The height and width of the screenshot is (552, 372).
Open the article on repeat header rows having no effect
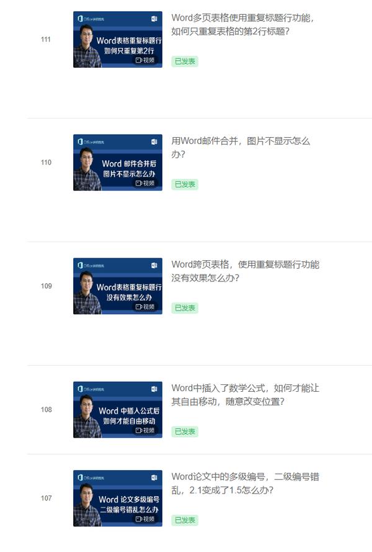tap(246, 271)
